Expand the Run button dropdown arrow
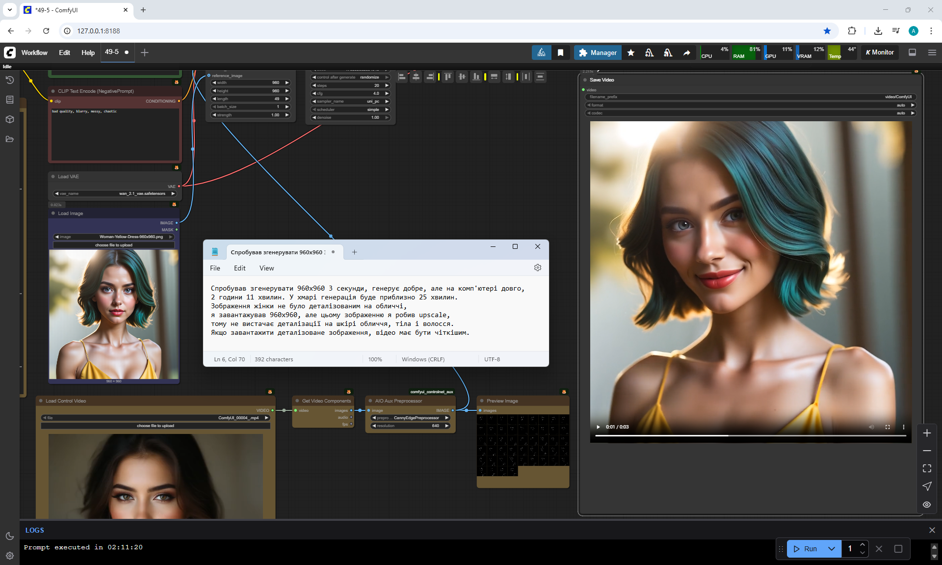 click(831, 549)
